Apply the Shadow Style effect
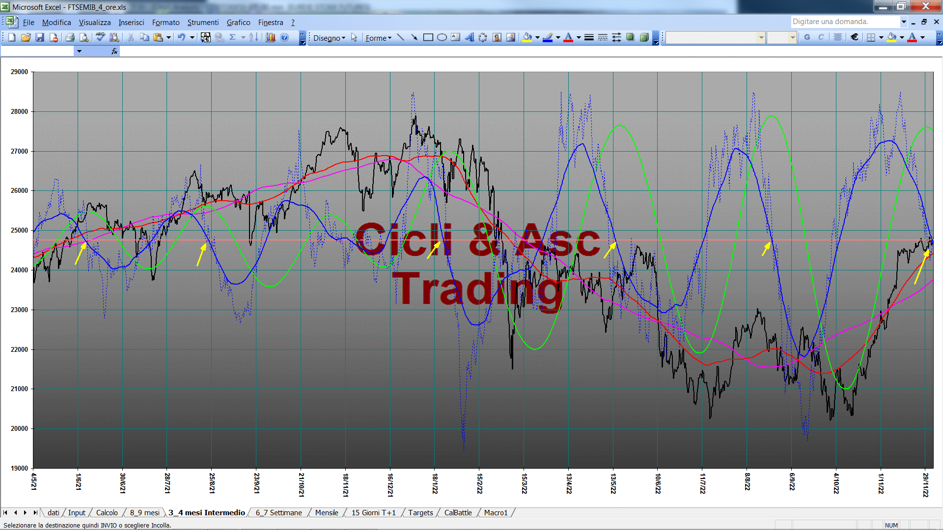Image resolution: width=943 pixels, height=530 pixels. 630,37
